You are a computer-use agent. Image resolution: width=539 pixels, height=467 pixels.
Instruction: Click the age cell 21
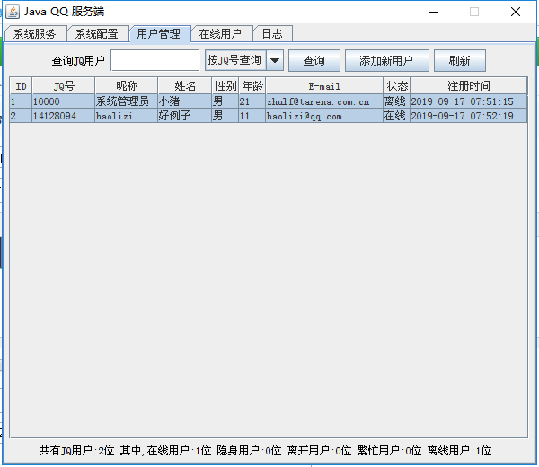[252, 101]
